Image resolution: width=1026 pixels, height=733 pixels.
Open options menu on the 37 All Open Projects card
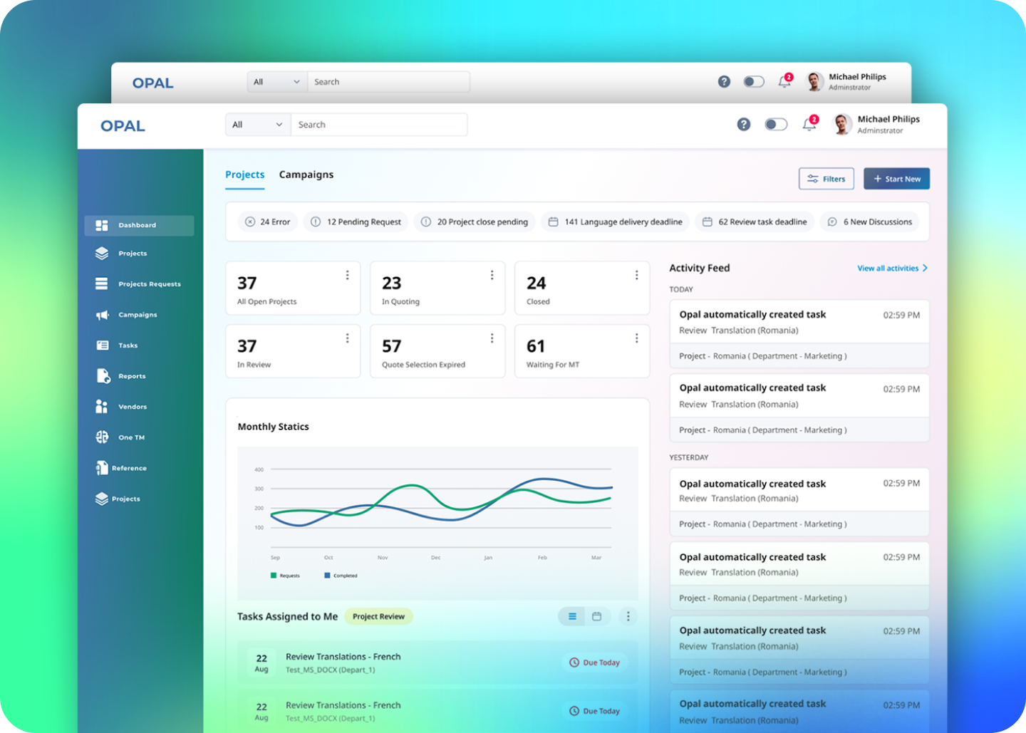coord(348,274)
